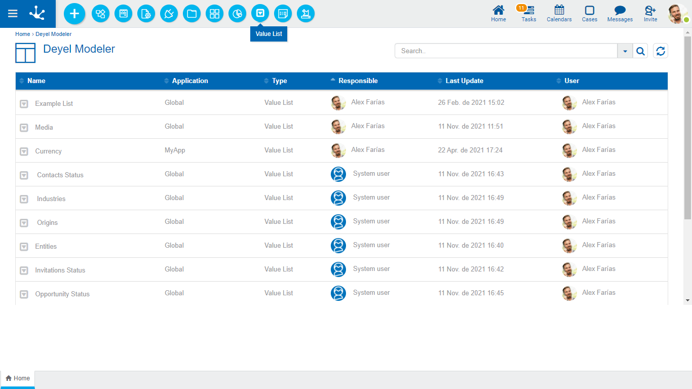Refresh the modeler list

click(661, 51)
